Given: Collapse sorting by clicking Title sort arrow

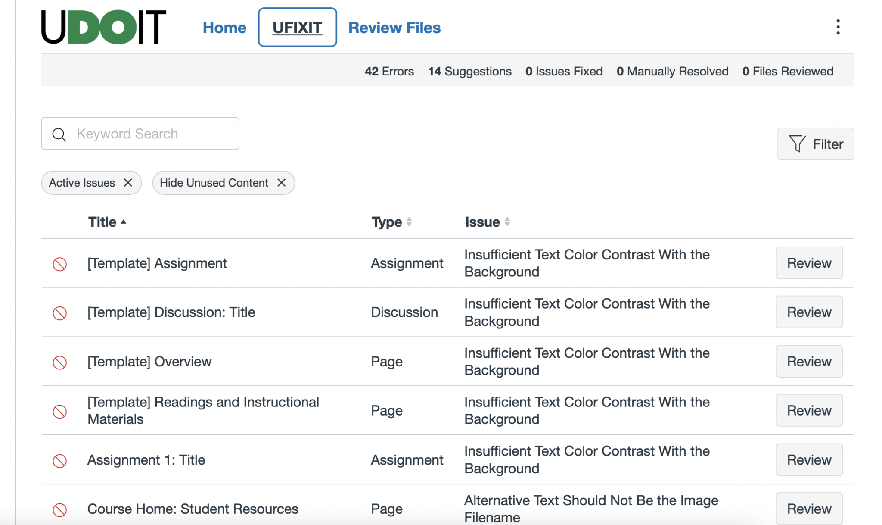Looking at the screenshot, I should pos(124,222).
